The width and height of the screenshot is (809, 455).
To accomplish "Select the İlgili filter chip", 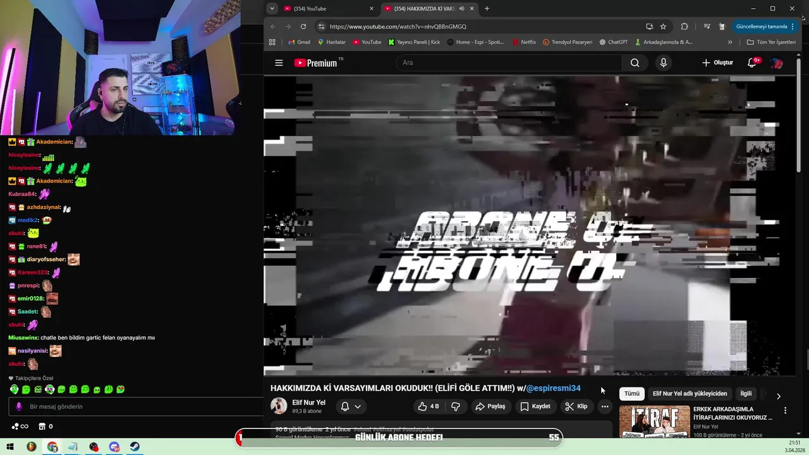I will (746, 393).
